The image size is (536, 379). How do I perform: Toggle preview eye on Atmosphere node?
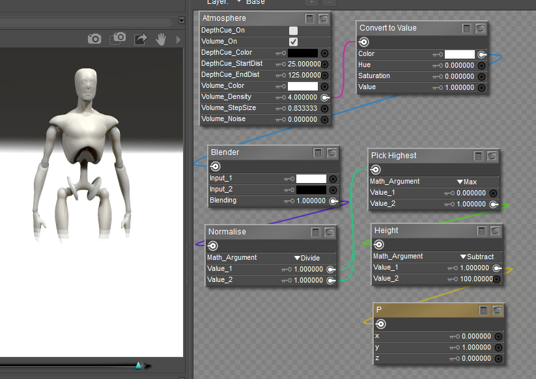pyautogui.click(x=324, y=19)
